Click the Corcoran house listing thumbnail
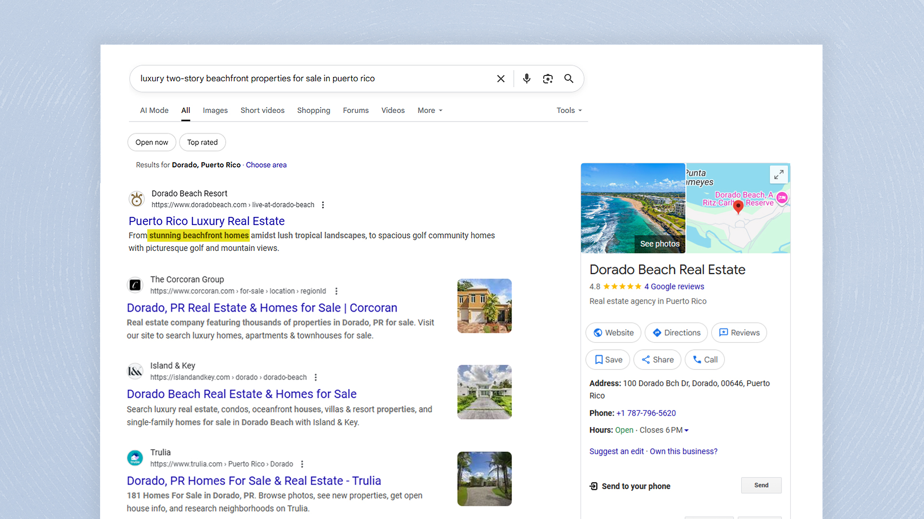This screenshot has height=519, width=924. tap(484, 306)
